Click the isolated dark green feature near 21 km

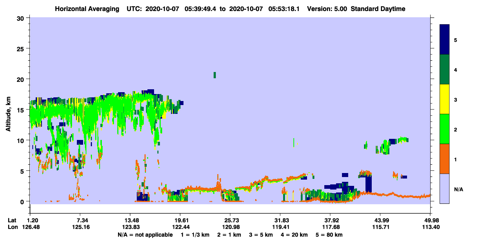(x=215, y=75)
